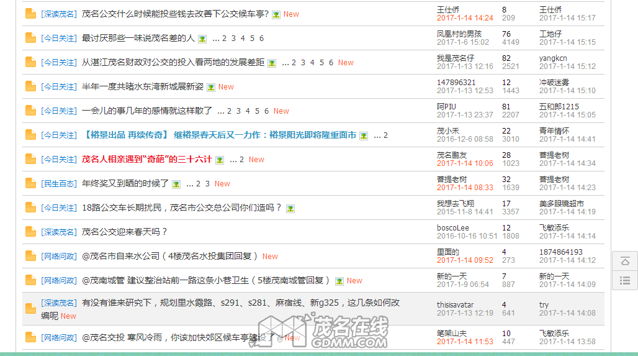
Task: Click folder icon beside 一会儿的事几年的感情 thread
Action: point(30,111)
